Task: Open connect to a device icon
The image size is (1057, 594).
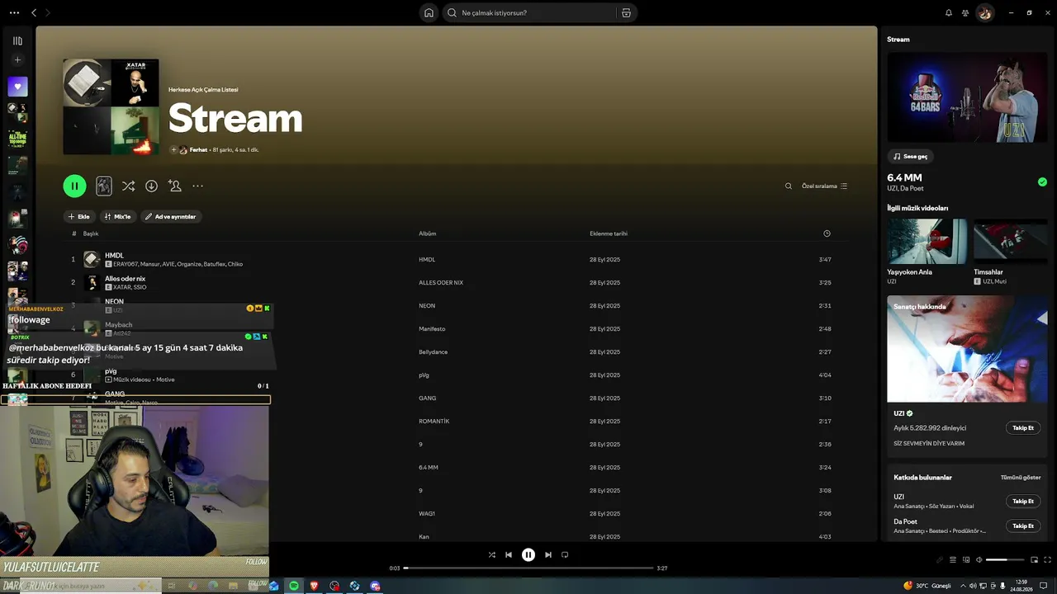Action: click(966, 560)
